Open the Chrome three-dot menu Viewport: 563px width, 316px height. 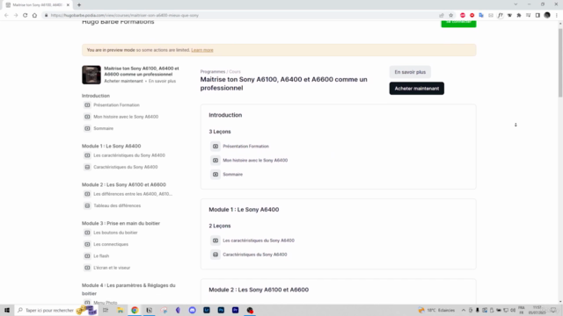pyautogui.click(x=557, y=16)
